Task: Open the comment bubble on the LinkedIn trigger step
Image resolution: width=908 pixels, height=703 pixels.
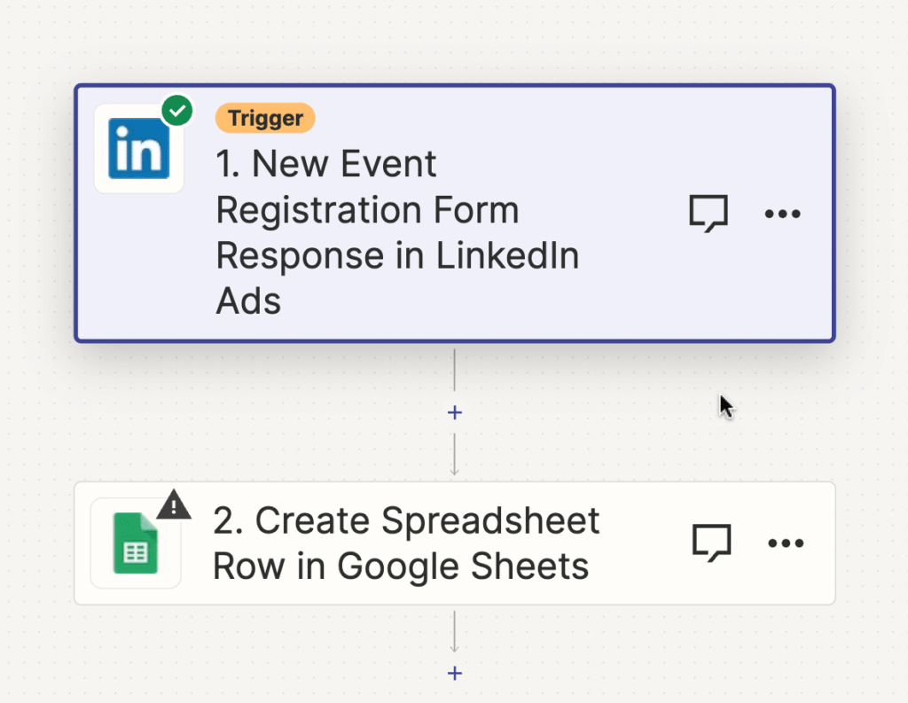Action: click(x=708, y=213)
